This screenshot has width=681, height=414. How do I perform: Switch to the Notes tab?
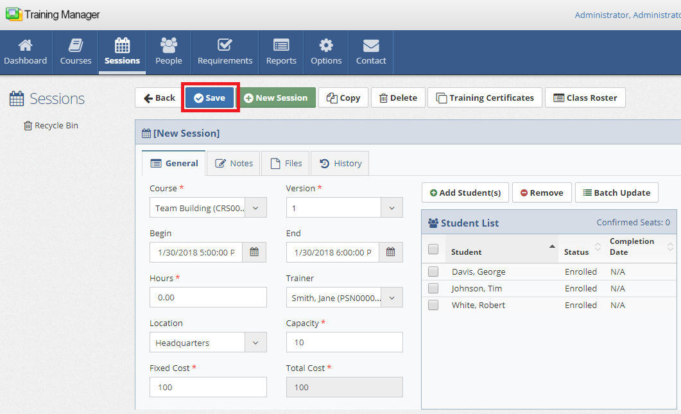233,163
